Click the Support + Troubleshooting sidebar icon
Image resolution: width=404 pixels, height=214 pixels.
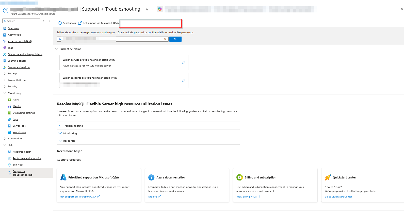(9, 173)
